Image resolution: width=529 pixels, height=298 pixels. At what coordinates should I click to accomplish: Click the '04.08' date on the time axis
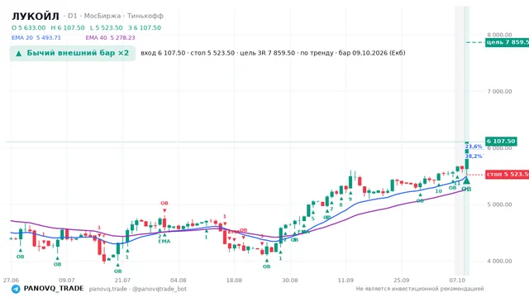pos(179,281)
